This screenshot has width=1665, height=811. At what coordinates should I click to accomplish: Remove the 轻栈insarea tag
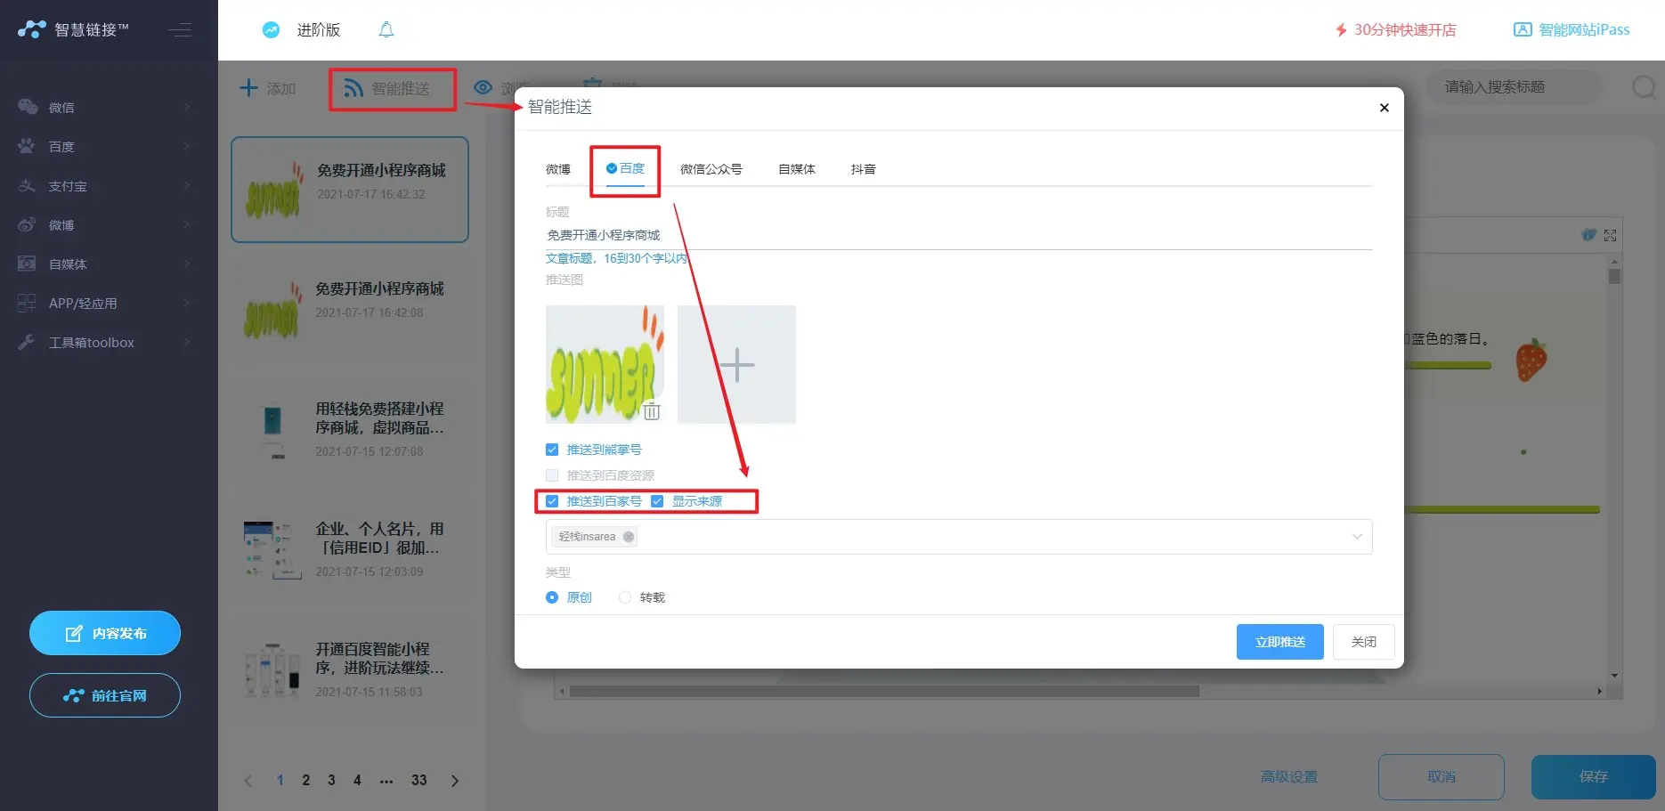pyautogui.click(x=629, y=537)
